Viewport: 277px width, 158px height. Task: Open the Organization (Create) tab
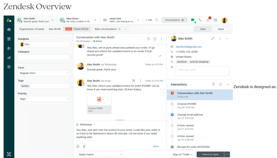32,29
